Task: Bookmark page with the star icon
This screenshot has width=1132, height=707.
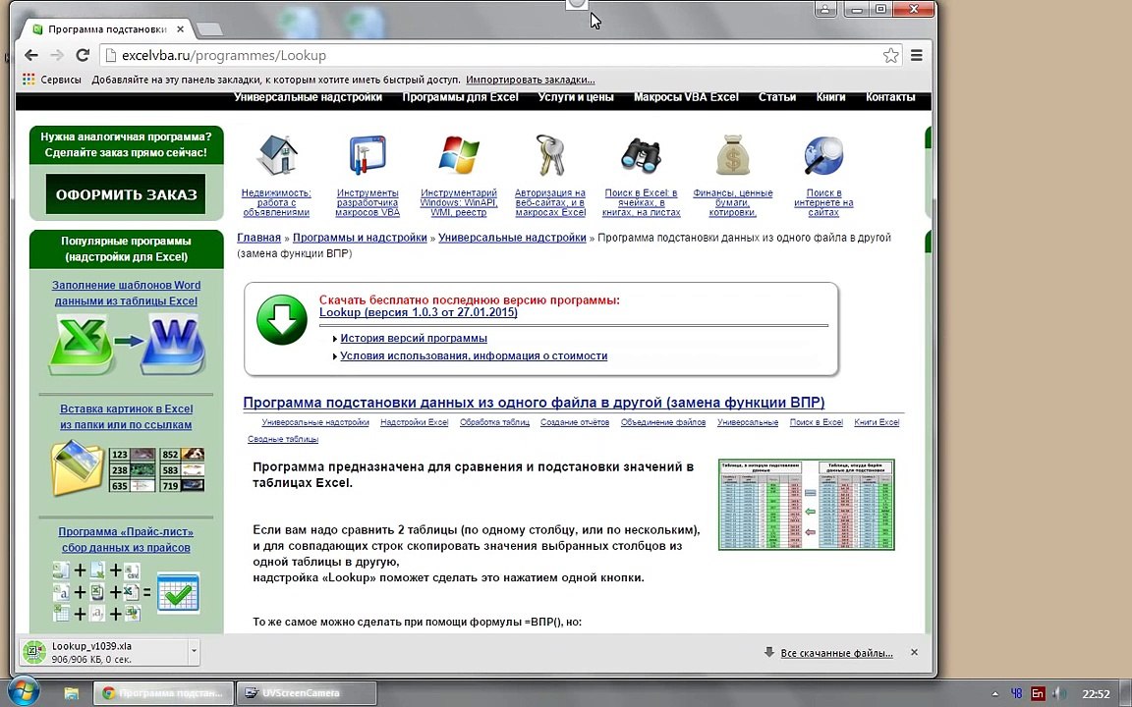Action: point(891,56)
